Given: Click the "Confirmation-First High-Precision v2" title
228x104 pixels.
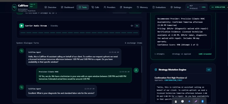Looking at the screenshot, I should [x=171, y=78].
